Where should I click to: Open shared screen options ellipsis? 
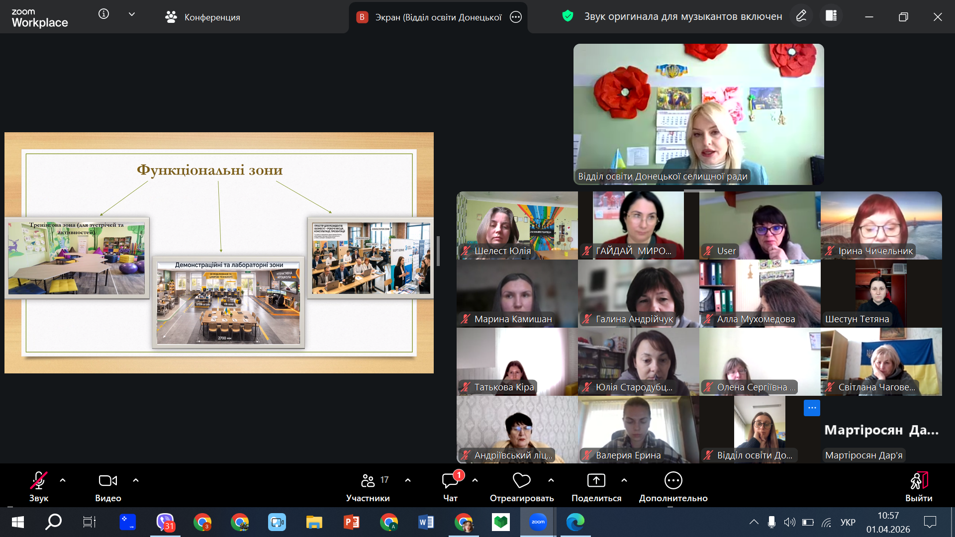pos(516,17)
